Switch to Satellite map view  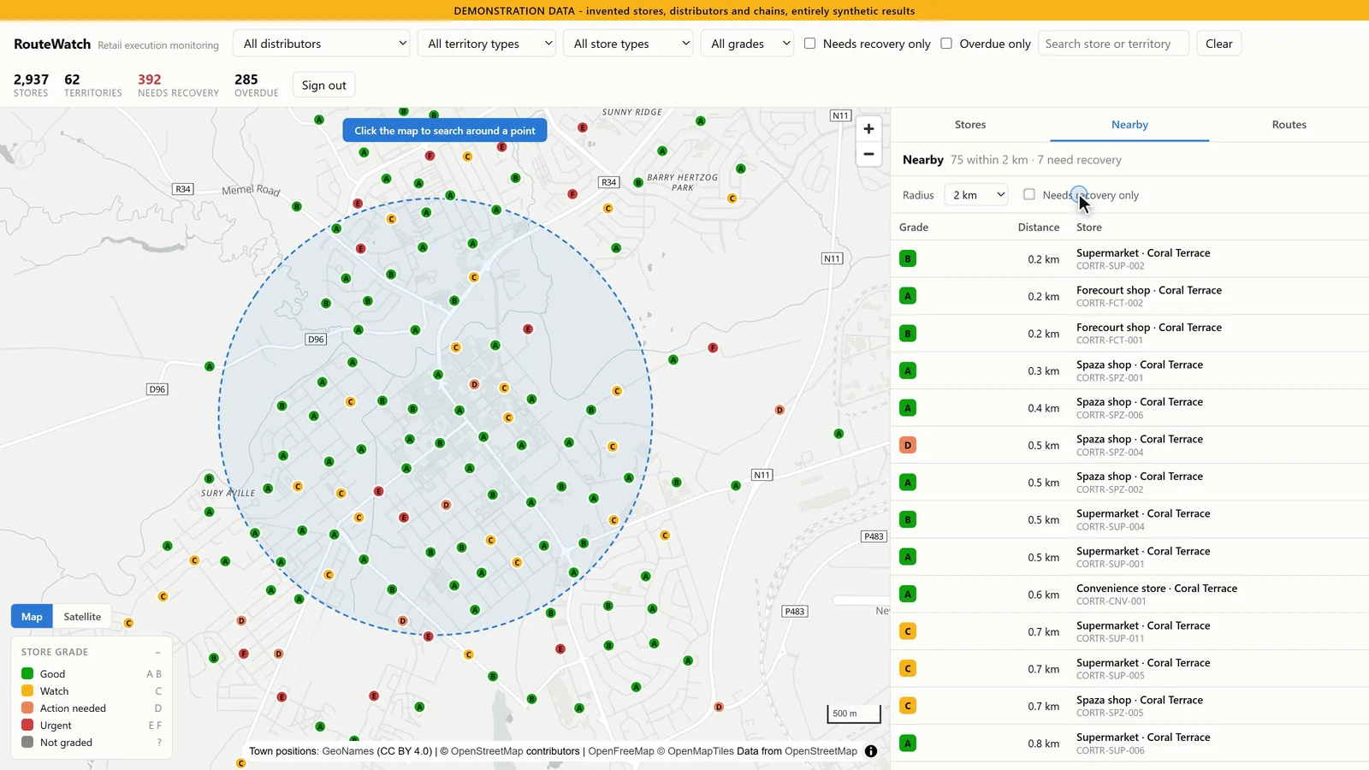click(82, 616)
